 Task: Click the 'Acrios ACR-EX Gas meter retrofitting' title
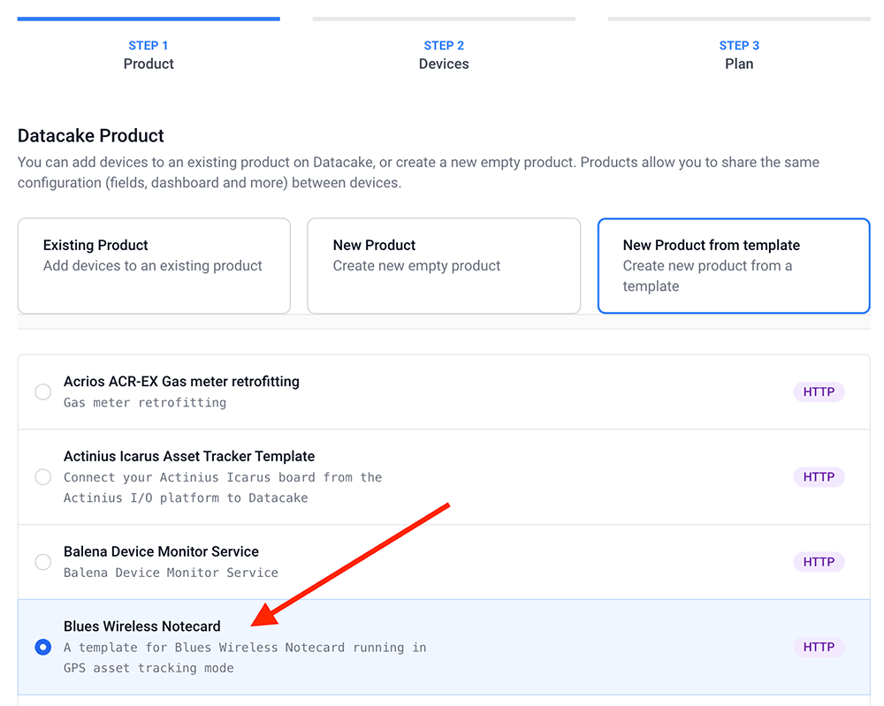(181, 382)
